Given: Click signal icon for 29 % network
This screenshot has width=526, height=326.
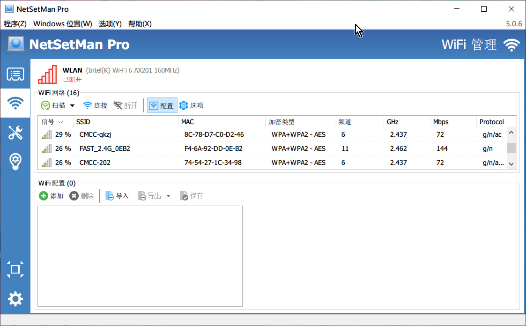Looking at the screenshot, I should [47, 134].
